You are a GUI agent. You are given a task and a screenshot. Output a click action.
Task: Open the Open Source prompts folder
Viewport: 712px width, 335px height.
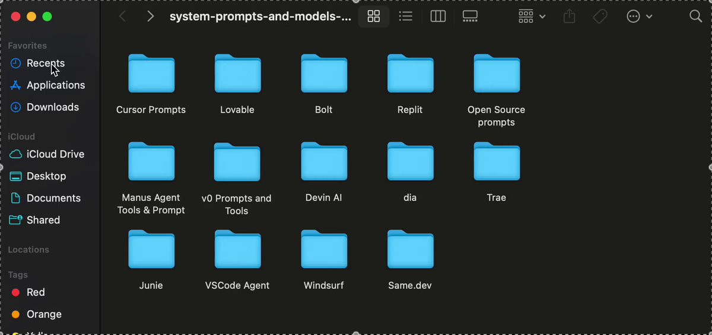coord(497,74)
